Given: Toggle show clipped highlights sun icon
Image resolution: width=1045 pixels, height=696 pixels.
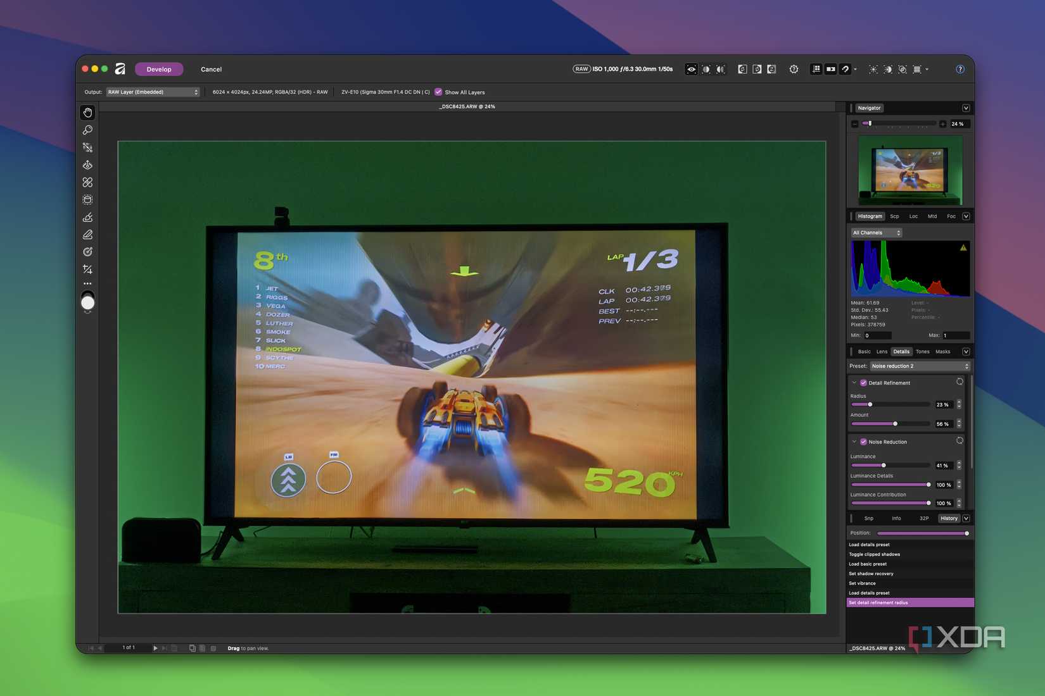Looking at the screenshot, I should click(x=873, y=69).
